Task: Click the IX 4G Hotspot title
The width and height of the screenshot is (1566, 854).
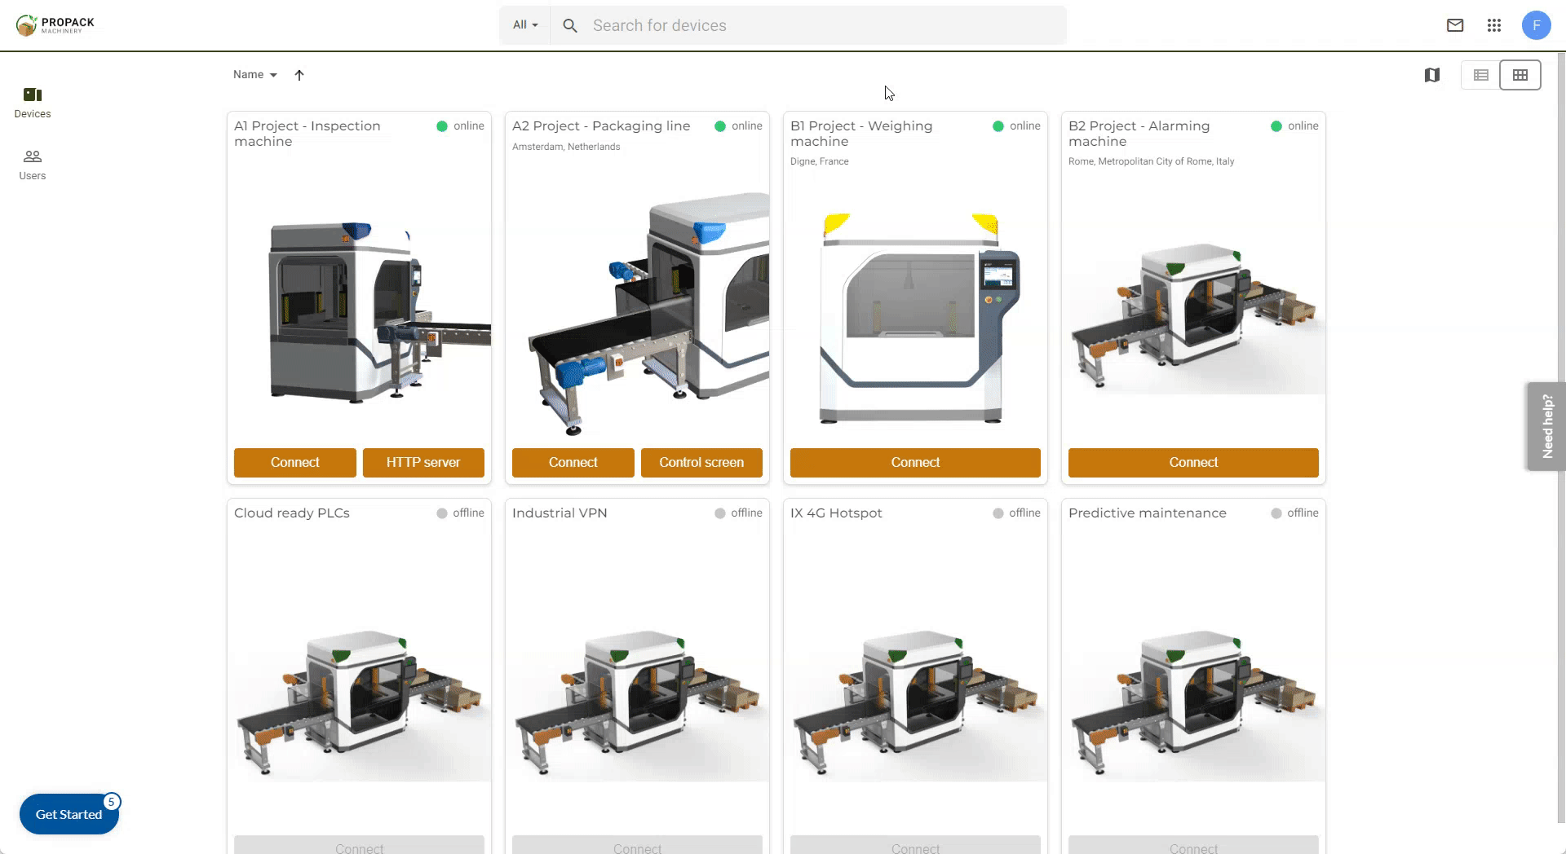Action: point(836,513)
